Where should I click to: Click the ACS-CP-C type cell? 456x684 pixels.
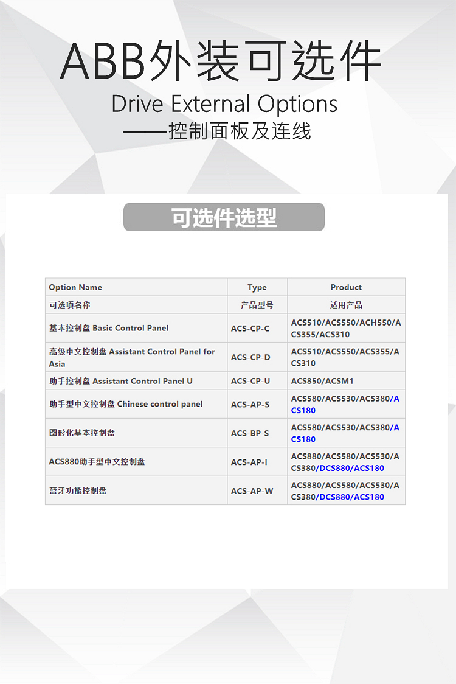250,329
